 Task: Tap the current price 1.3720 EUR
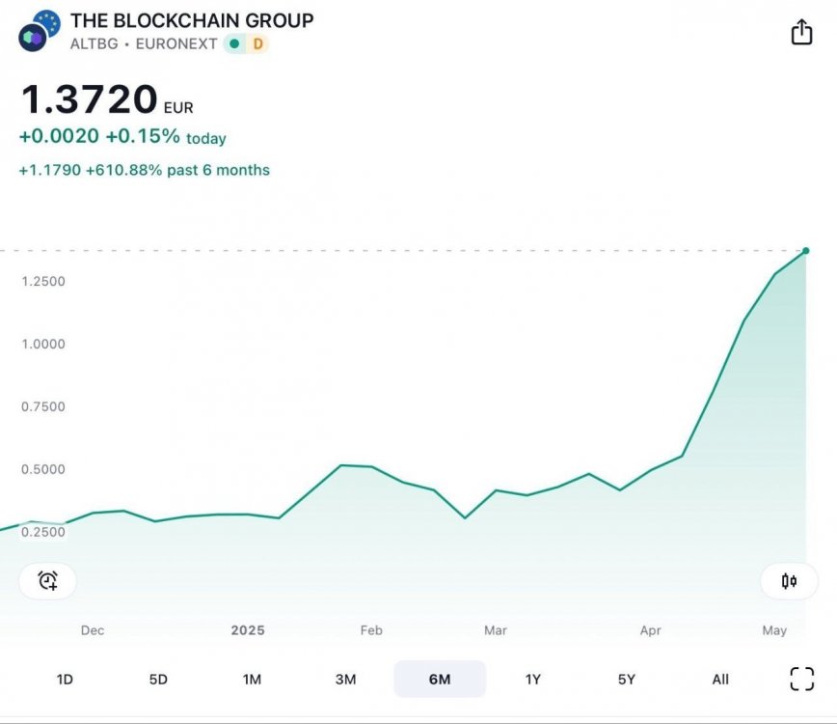click(106, 100)
